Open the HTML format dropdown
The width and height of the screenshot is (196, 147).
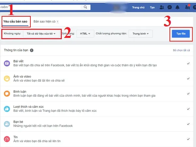coord(85,34)
